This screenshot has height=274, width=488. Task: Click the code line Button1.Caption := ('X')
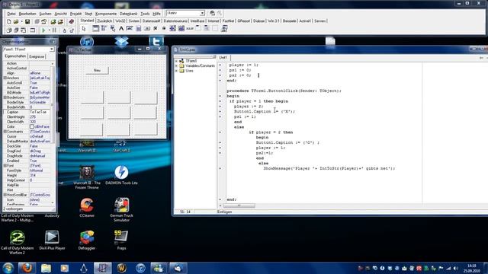[x=265, y=112]
